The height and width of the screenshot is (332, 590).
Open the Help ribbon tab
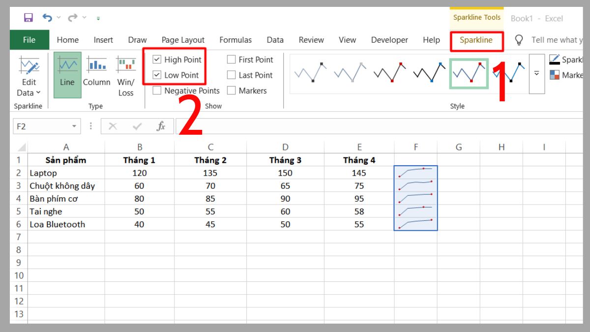click(431, 40)
